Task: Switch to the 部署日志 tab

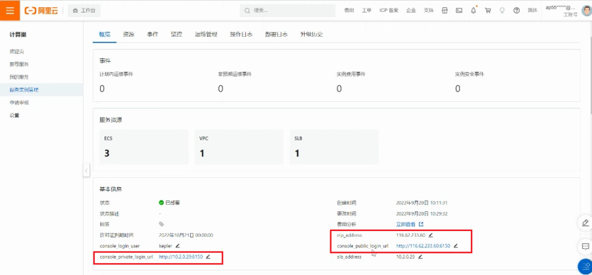Action: 276,34
